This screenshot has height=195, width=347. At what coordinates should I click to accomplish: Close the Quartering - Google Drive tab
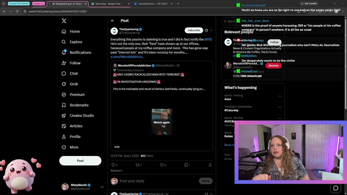pyautogui.click(x=128, y=4)
